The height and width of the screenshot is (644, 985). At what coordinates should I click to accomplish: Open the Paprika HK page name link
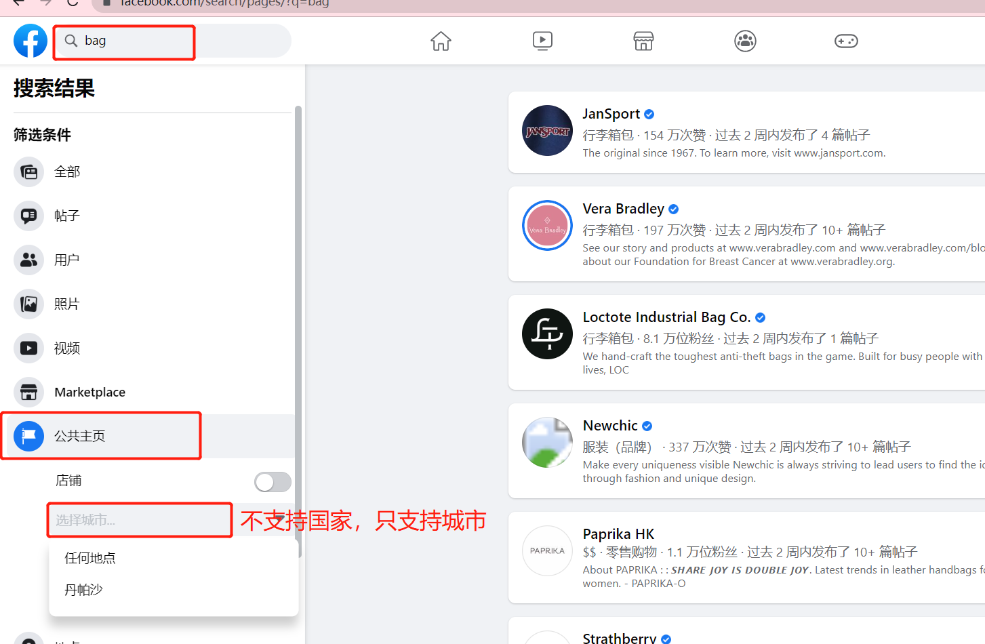click(618, 534)
